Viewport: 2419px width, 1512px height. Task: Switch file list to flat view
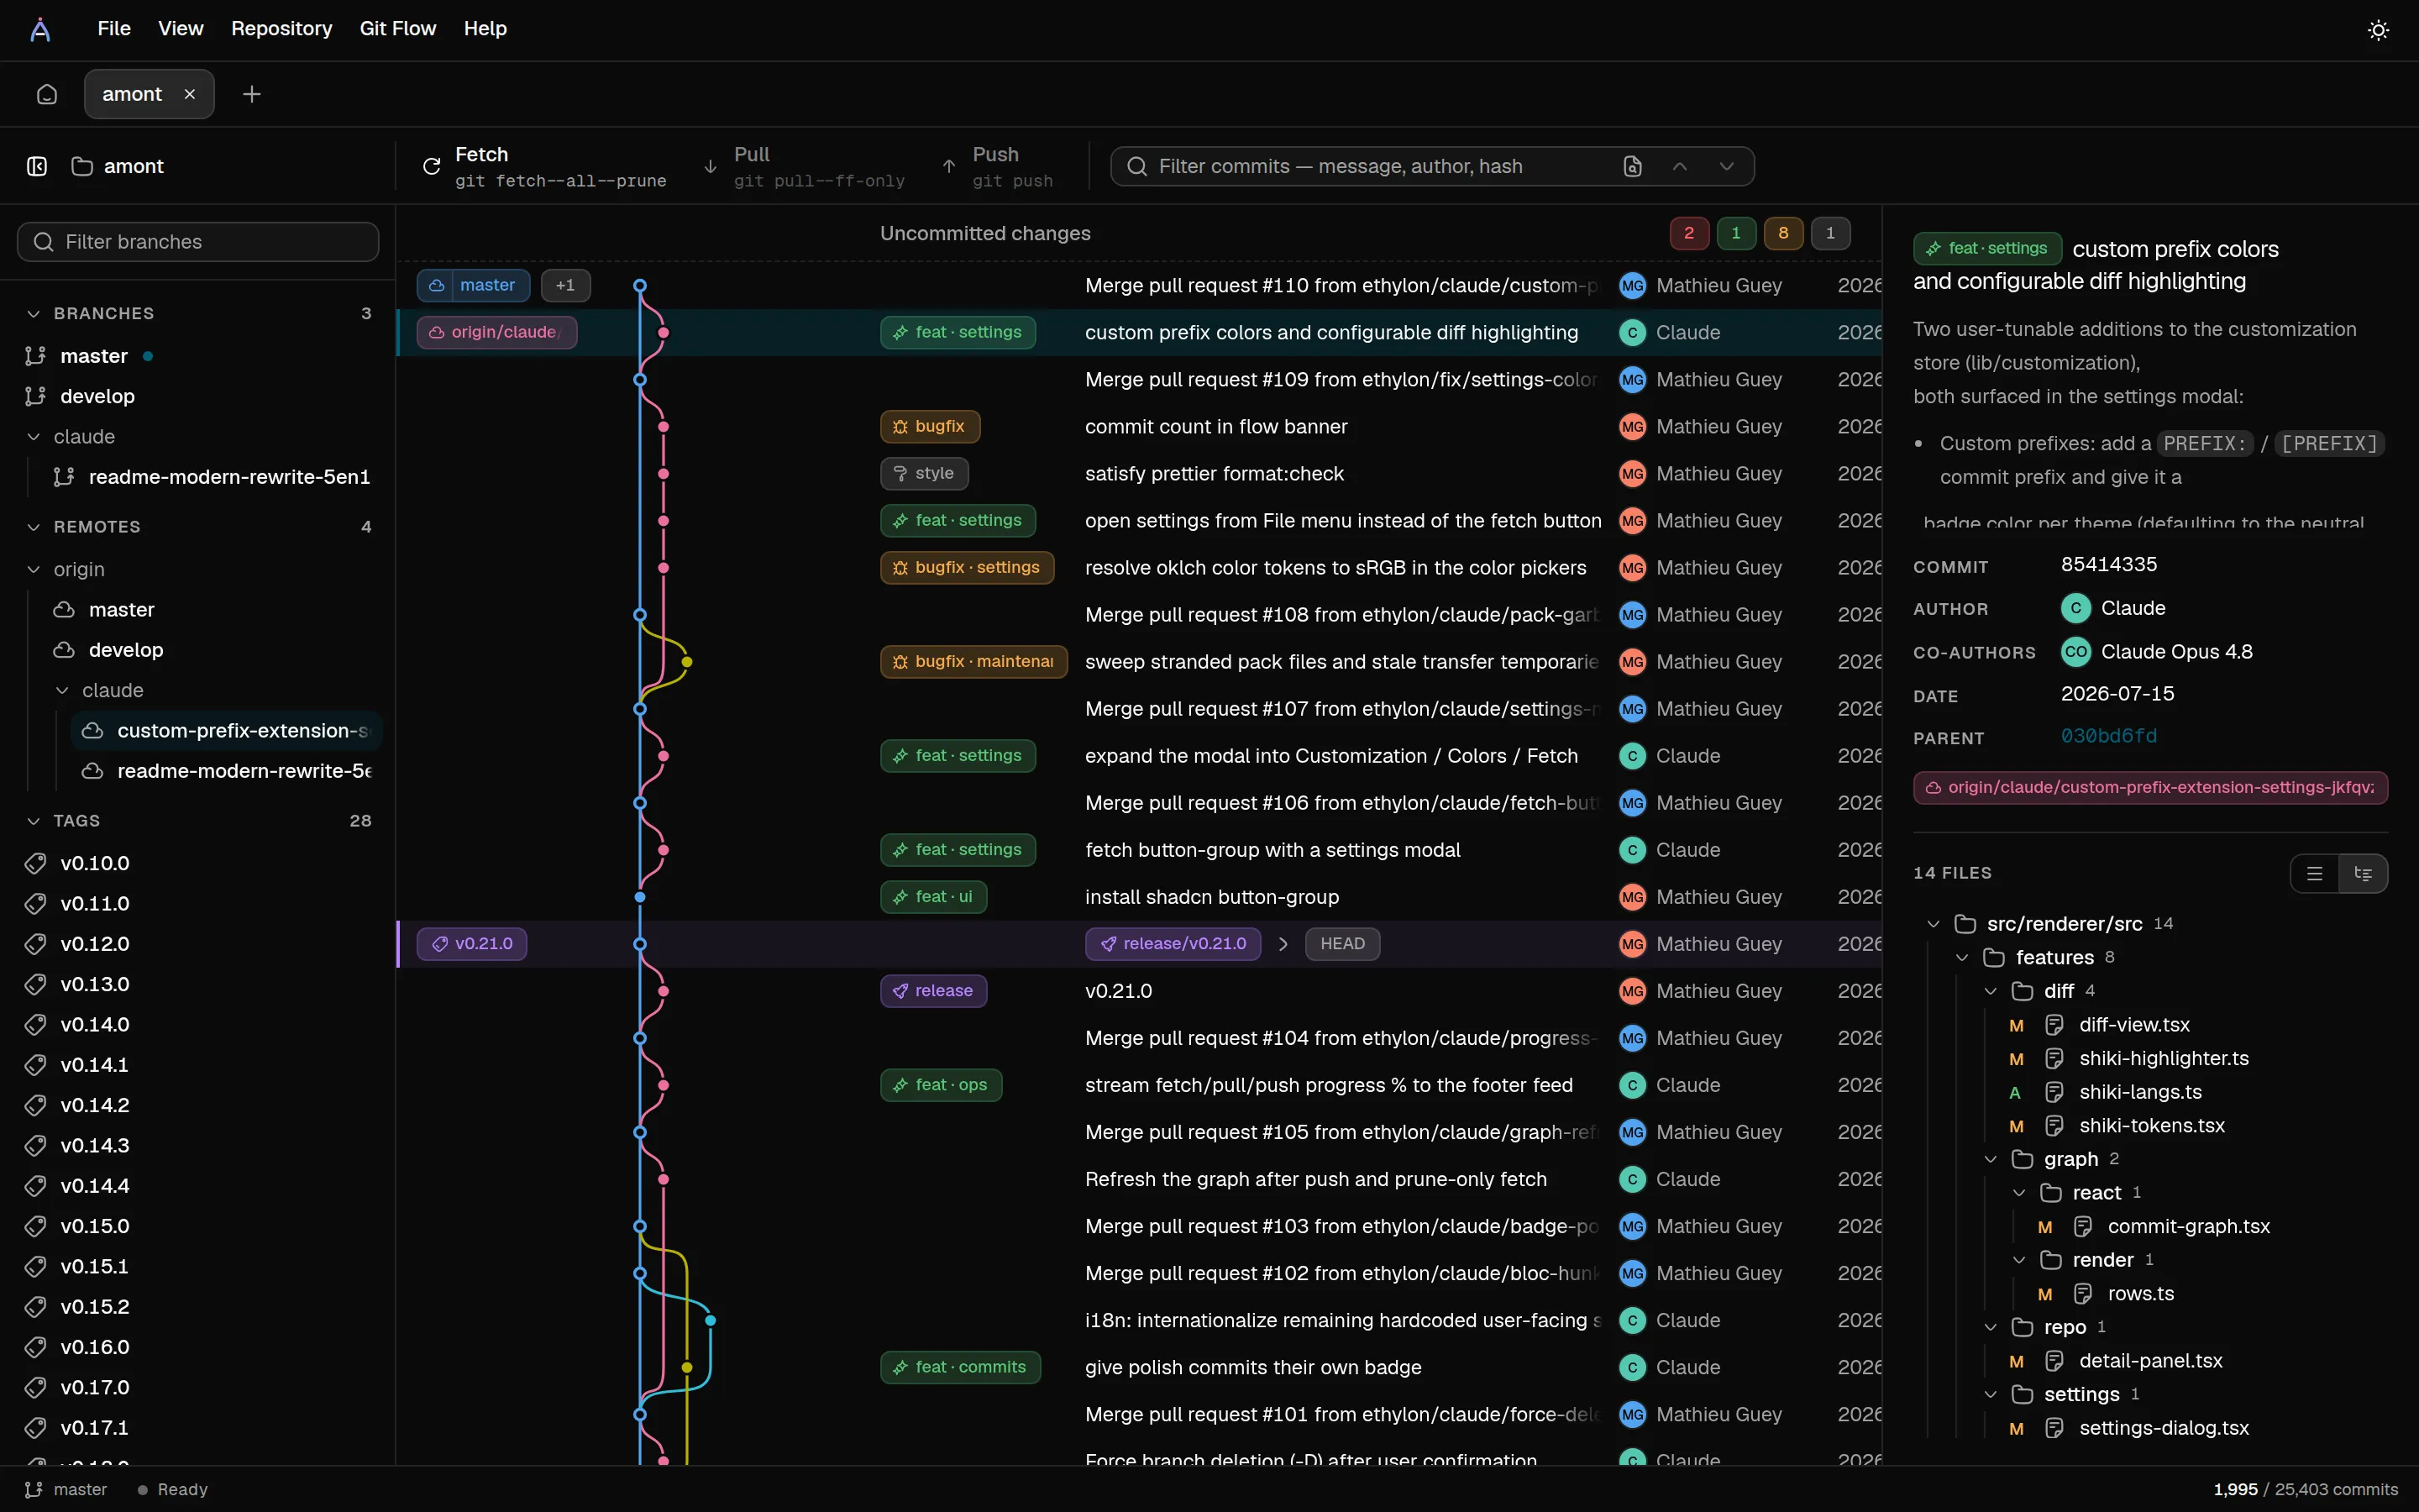(2315, 874)
